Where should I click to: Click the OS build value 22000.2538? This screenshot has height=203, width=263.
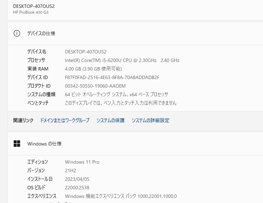[77, 188]
